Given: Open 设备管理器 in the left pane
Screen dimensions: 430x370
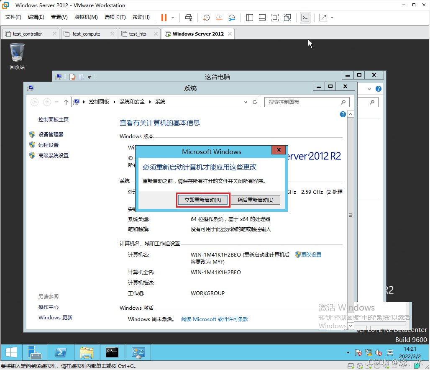Looking at the screenshot, I should point(51,134).
